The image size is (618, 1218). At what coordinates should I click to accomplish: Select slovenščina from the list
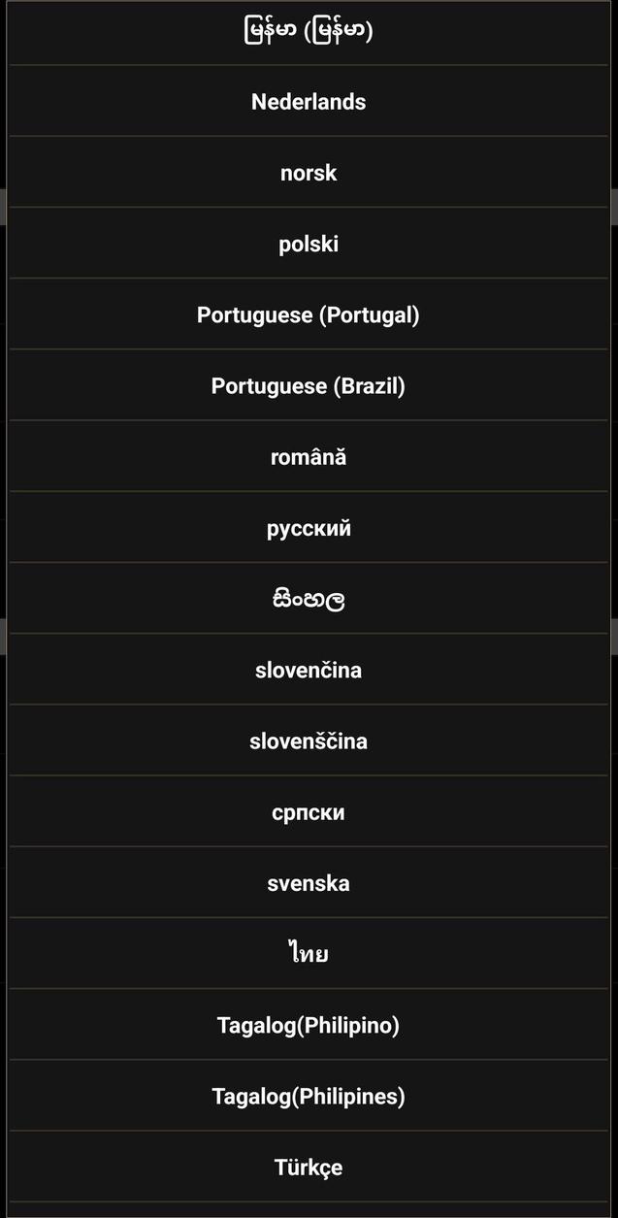pos(309,740)
